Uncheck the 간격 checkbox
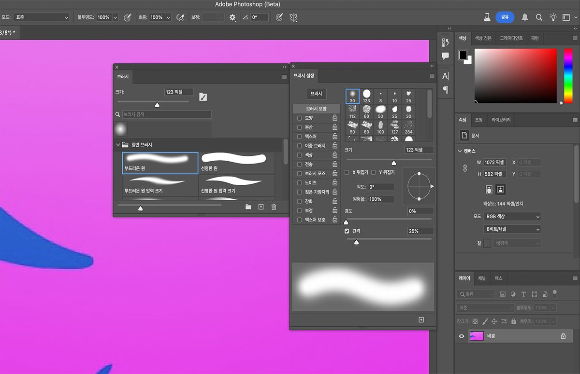Screen dimensions: 580x374 tap(347, 231)
